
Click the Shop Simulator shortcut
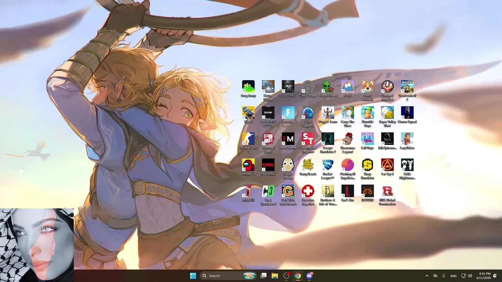(367, 169)
